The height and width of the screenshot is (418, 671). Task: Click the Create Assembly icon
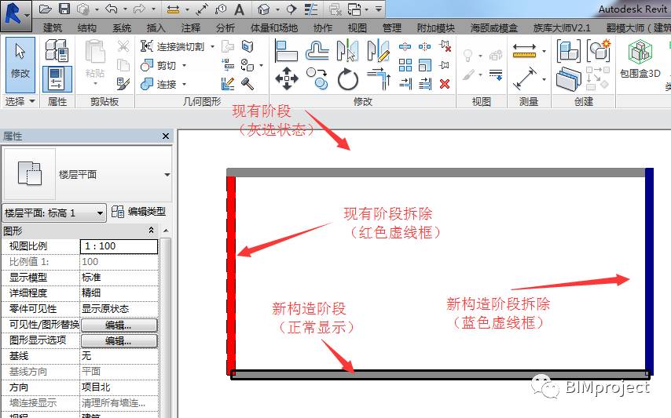568,50
